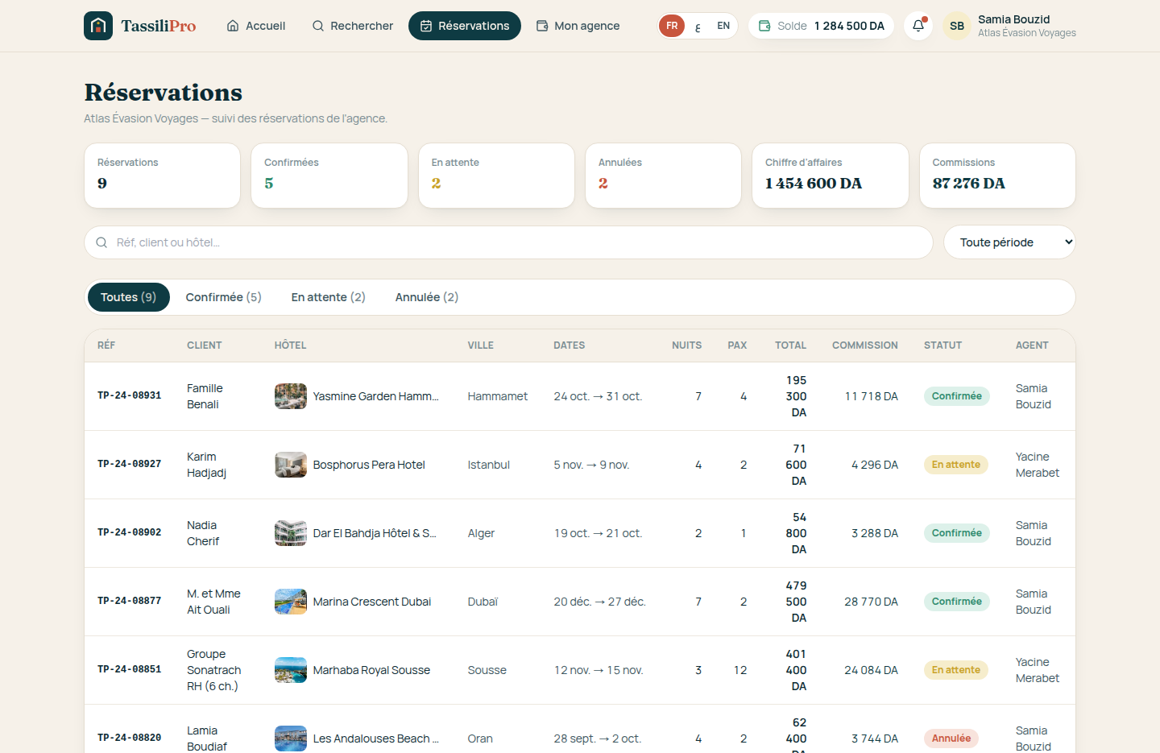The height and width of the screenshot is (753, 1160).
Task: Show En attente (2) reservations tab
Action: point(329,297)
